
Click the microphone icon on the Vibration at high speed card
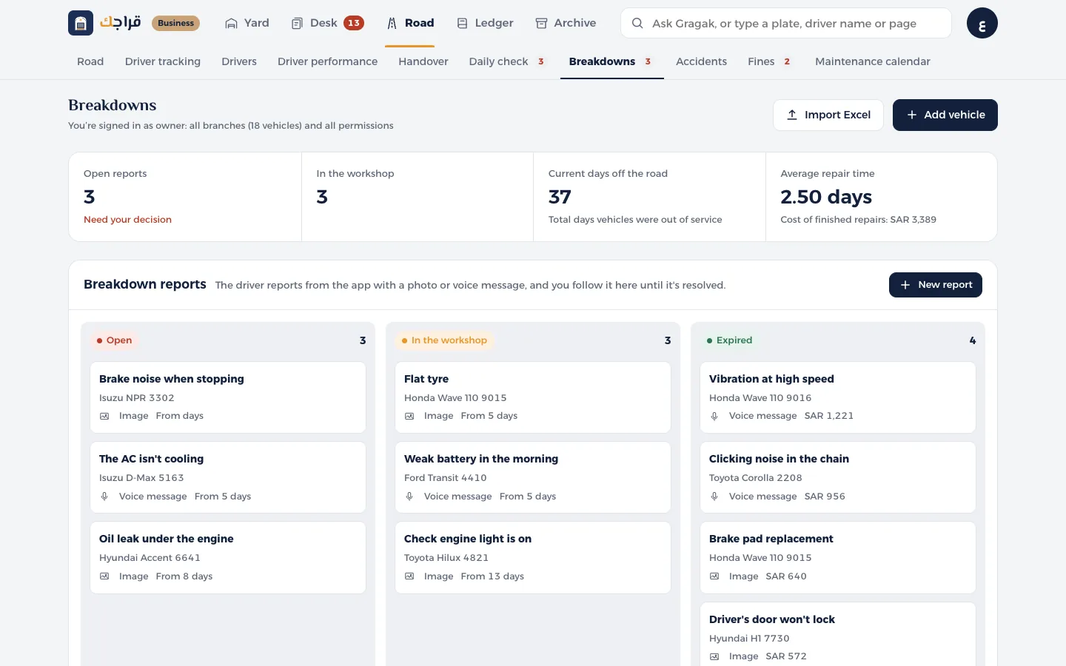[x=714, y=416]
